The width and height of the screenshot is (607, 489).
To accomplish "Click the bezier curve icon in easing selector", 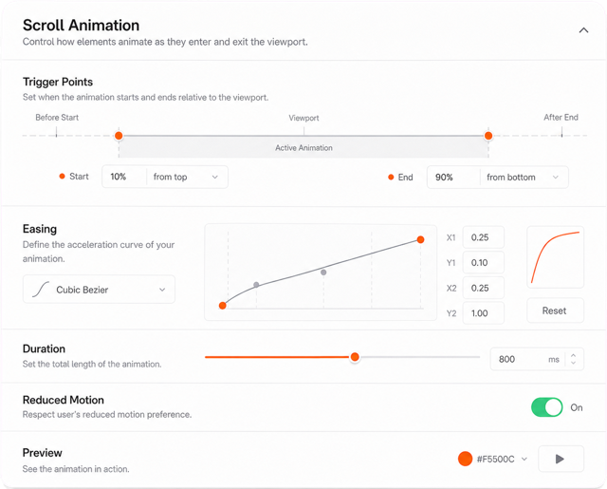I will tap(41, 290).
